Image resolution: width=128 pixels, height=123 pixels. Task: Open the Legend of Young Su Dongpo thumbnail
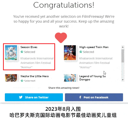coord(70,78)
